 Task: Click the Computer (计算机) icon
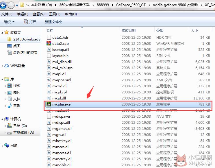click(7, 119)
